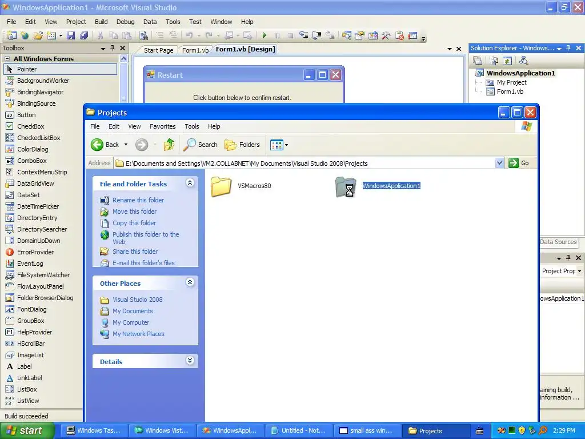Click the Go button beside address bar
Viewport: 585px width, 439px height.
click(519, 163)
